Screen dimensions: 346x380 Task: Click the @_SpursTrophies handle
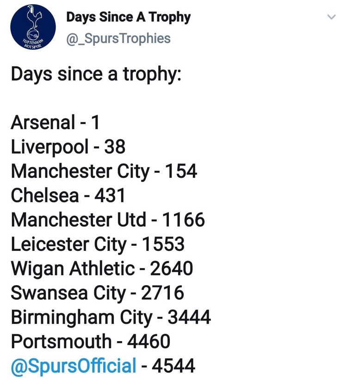click(x=118, y=38)
